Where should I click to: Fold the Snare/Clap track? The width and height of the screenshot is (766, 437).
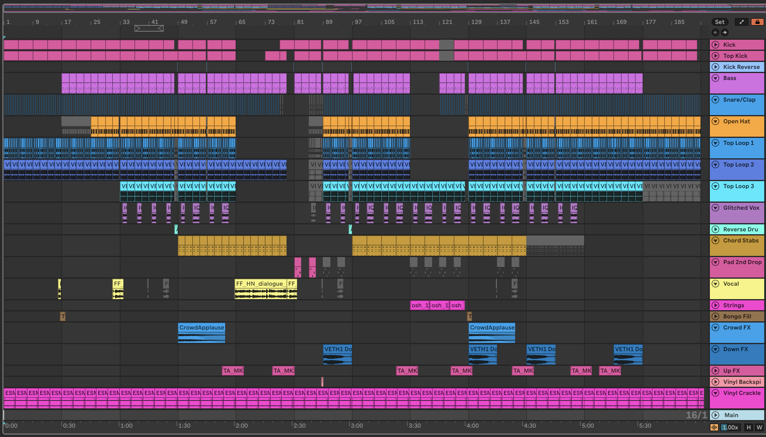(715, 100)
